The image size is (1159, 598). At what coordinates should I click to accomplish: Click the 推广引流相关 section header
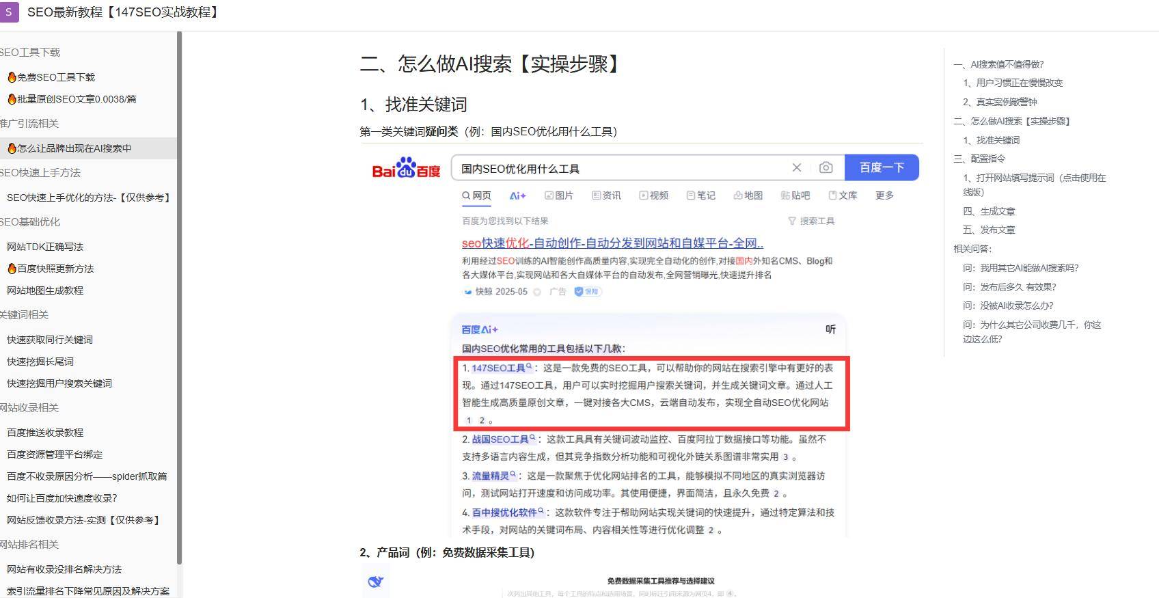(x=29, y=124)
